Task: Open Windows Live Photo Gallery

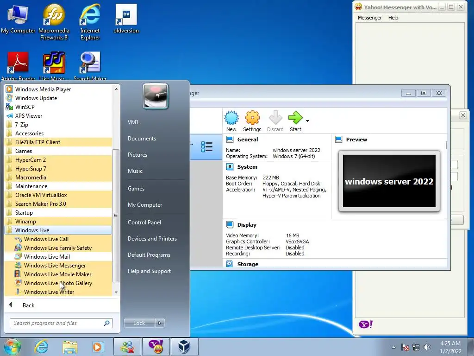Action: 58,283
